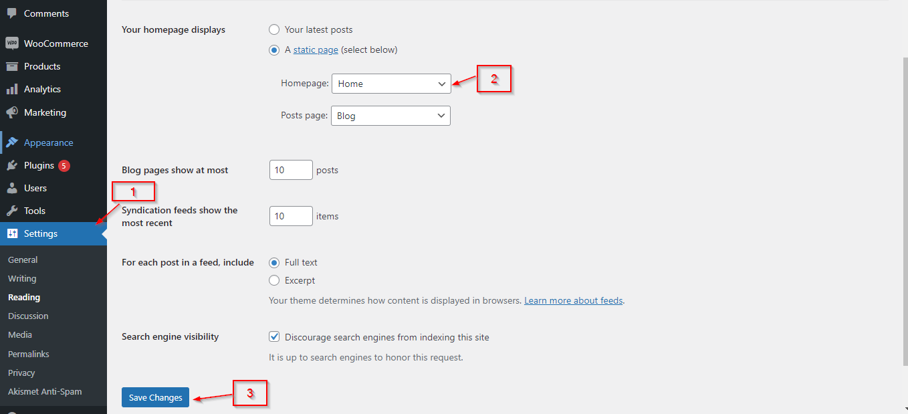908x414 pixels.
Task: Open the Homepage dropdown showing Home
Action: [x=391, y=84]
